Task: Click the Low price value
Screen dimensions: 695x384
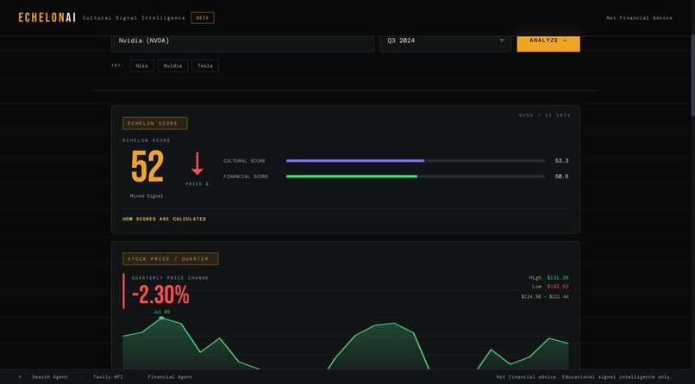Action: [x=558, y=287]
